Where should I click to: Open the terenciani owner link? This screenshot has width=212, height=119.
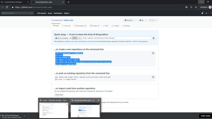click(x=58, y=20)
